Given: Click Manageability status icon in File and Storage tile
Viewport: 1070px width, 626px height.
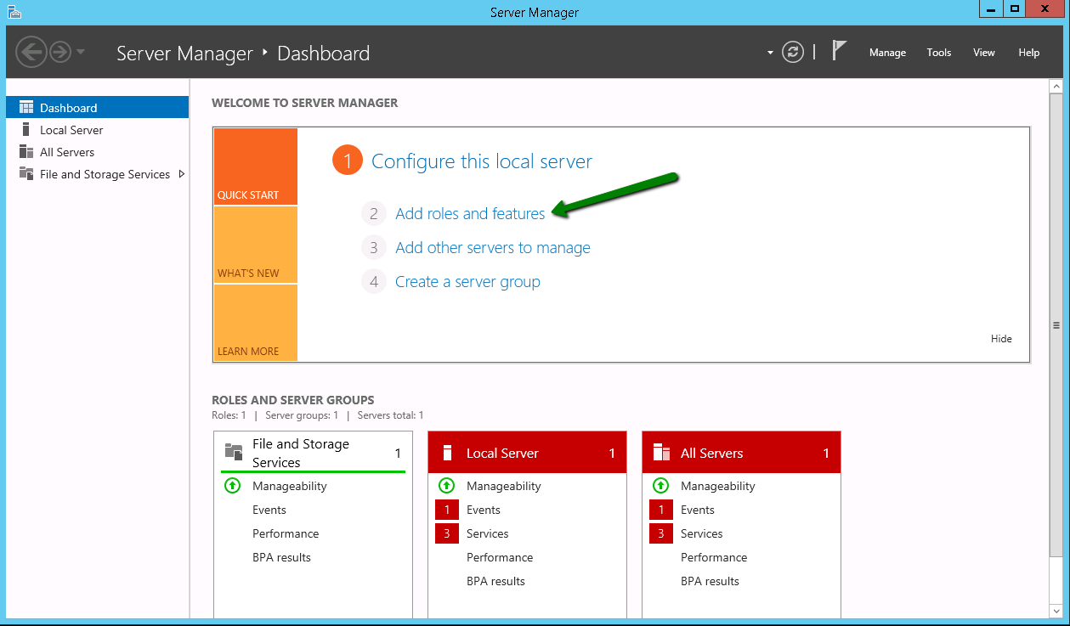Looking at the screenshot, I should [232, 486].
